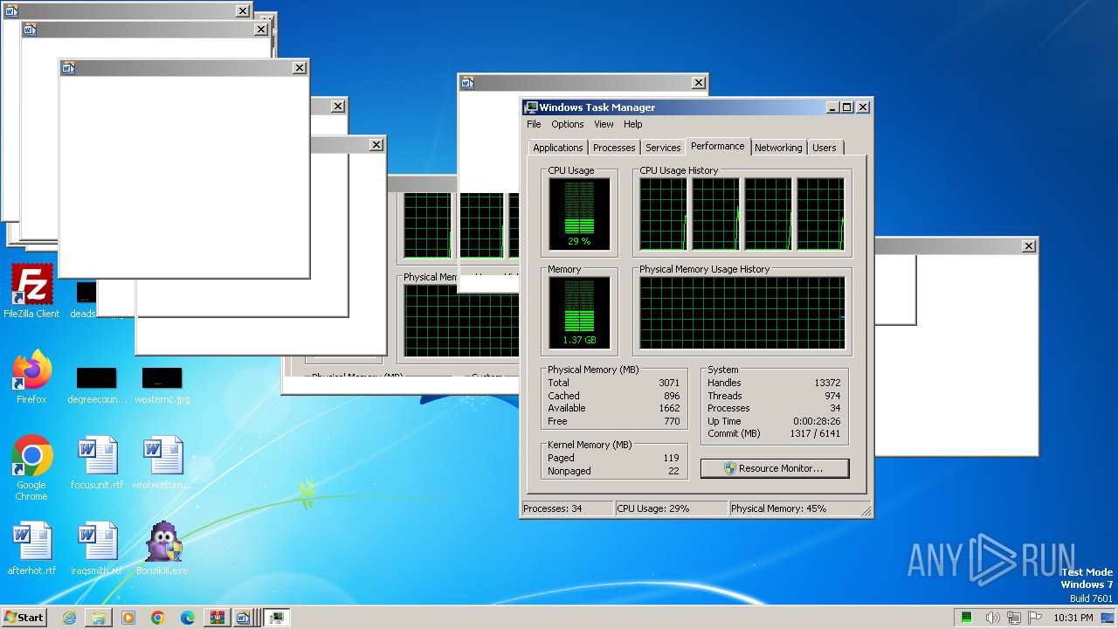Click status bar CPU Usage: 29%

click(671, 508)
